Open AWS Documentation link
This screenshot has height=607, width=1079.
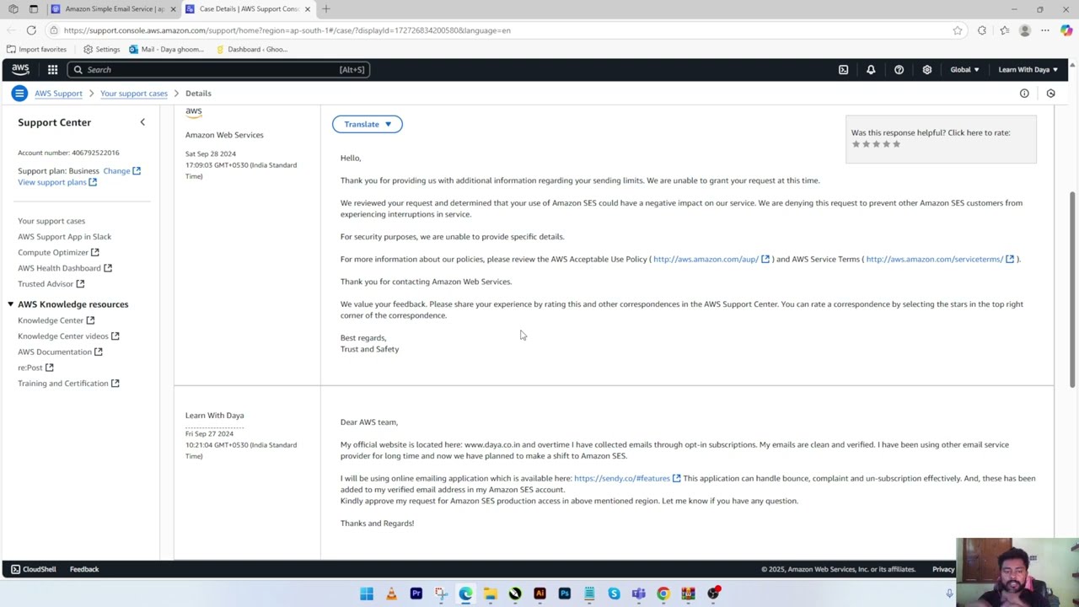pos(60,352)
